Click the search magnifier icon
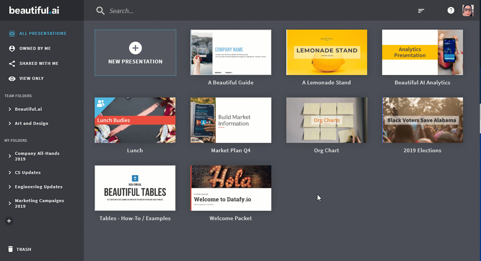This screenshot has height=261, width=481. [100, 11]
